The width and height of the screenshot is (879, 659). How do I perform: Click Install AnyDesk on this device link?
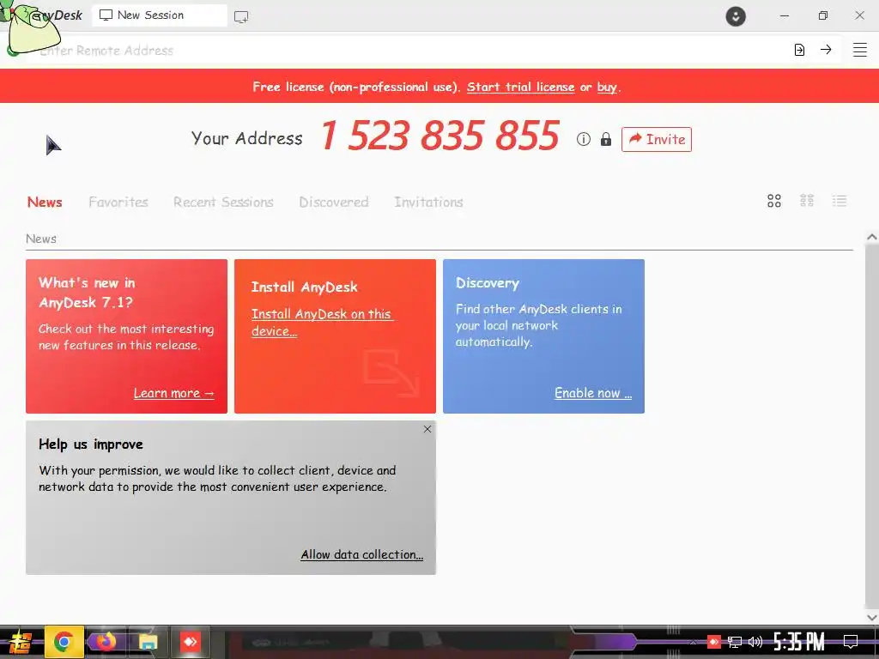pos(322,323)
